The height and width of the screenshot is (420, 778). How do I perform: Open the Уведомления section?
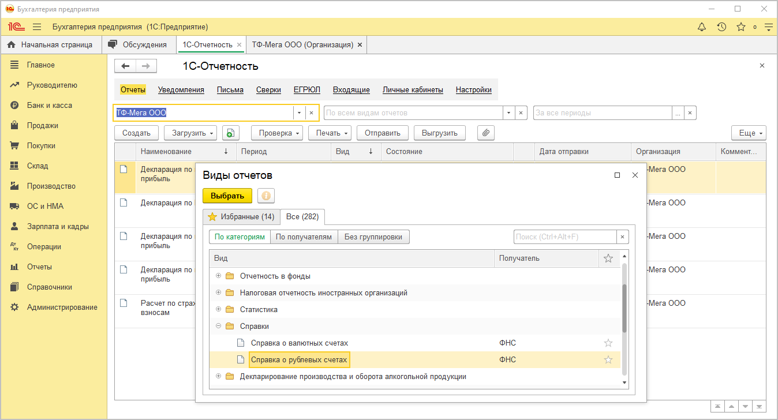pyautogui.click(x=181, y=90)
